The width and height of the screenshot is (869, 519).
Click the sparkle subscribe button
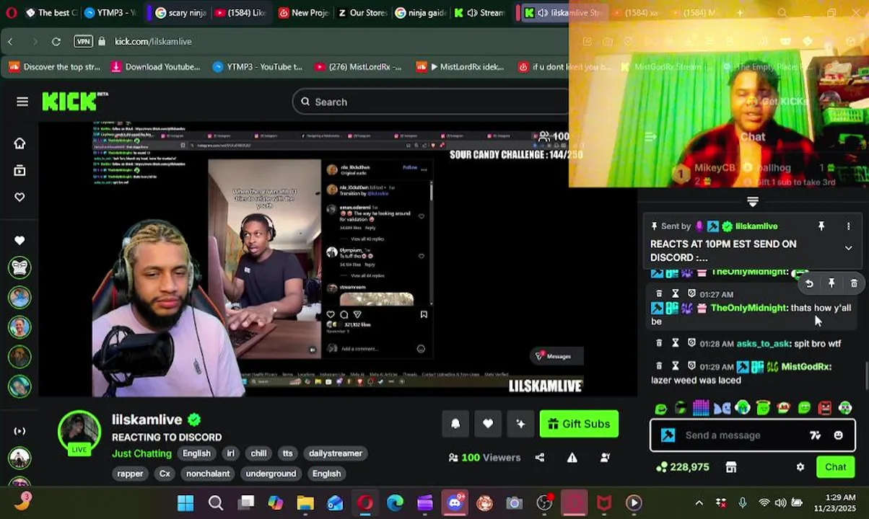[x=520, y=424]
